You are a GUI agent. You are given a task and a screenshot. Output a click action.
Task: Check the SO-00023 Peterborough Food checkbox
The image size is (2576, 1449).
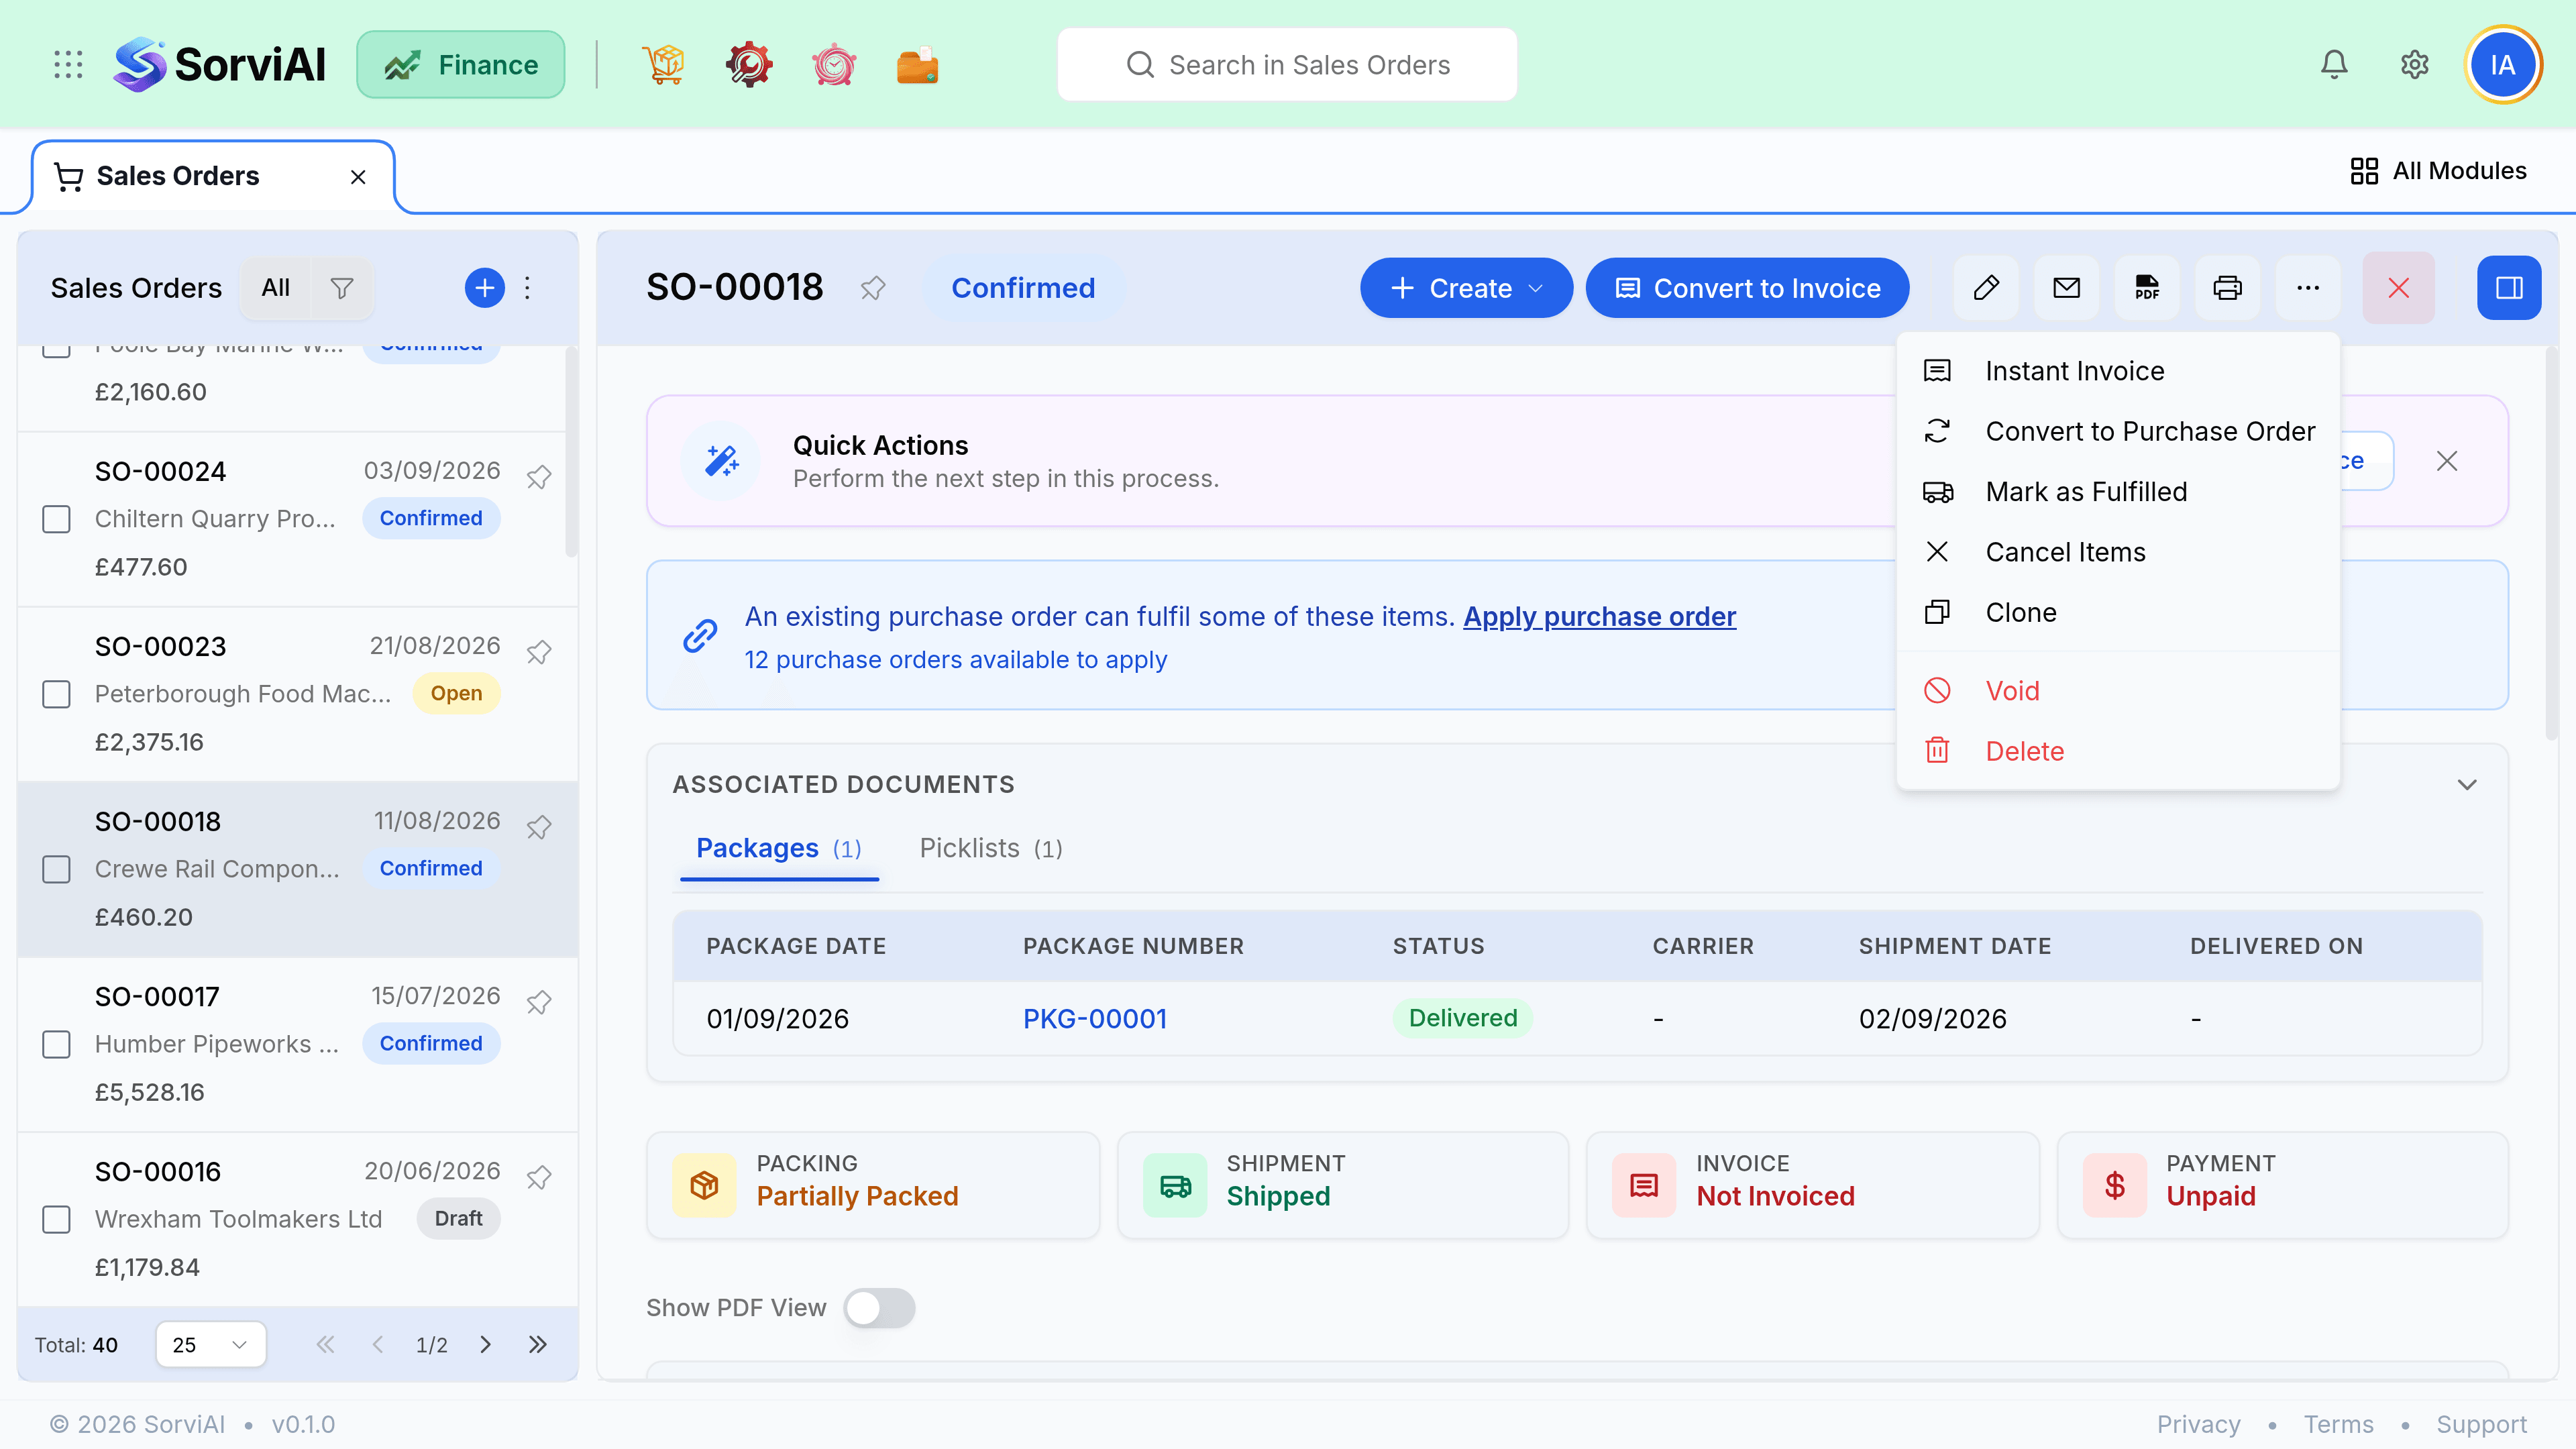56,694
